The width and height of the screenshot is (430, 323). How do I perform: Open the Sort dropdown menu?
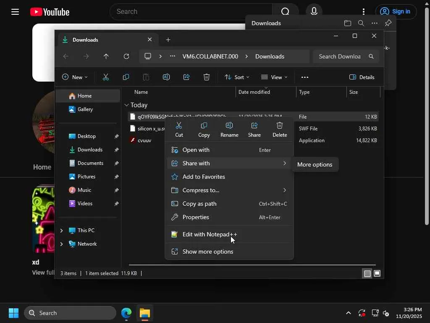click(x=237, y=77)
